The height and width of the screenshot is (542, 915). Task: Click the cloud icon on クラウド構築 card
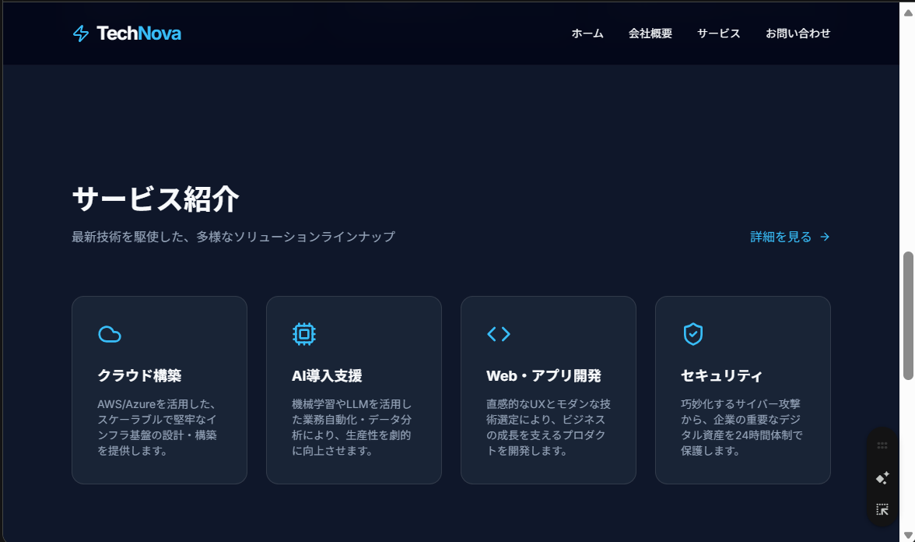point(110,333)
